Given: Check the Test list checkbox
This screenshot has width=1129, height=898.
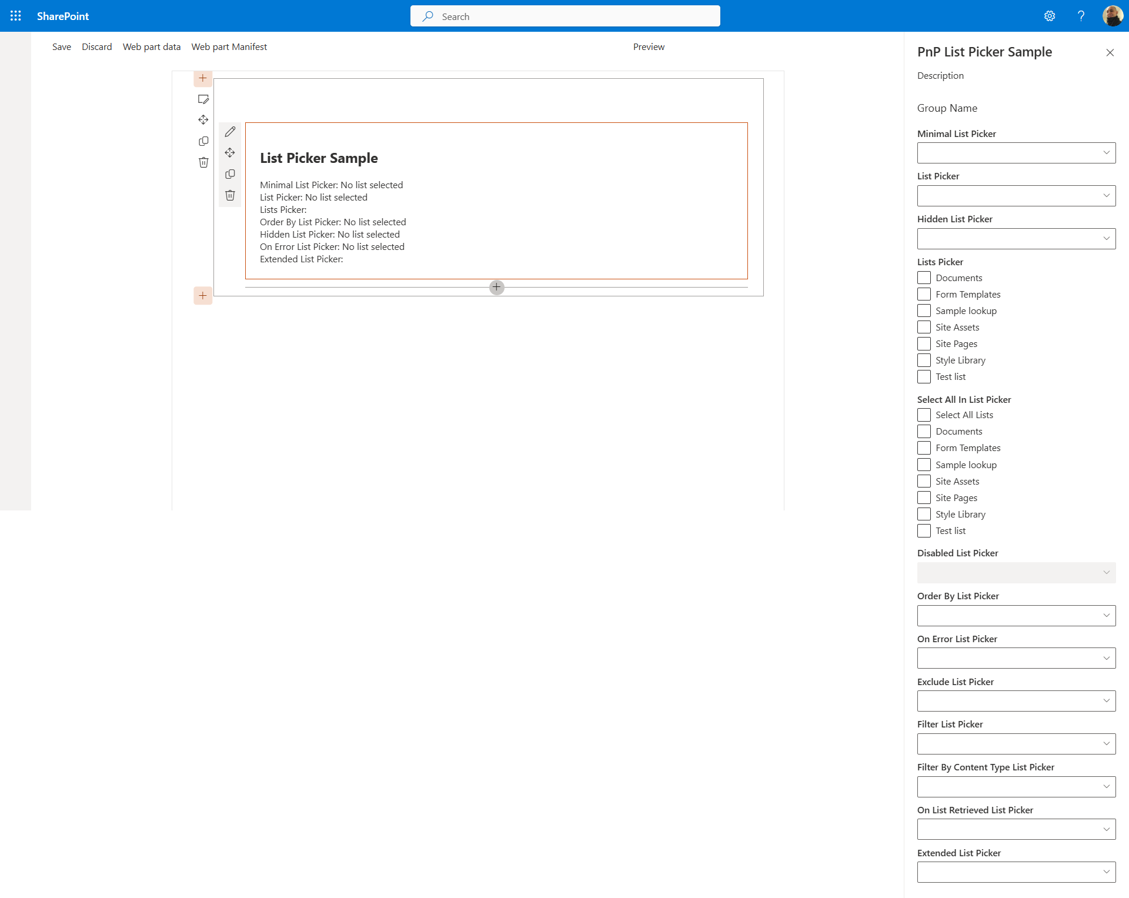Looking at the screenshot, I should point(924,376).
